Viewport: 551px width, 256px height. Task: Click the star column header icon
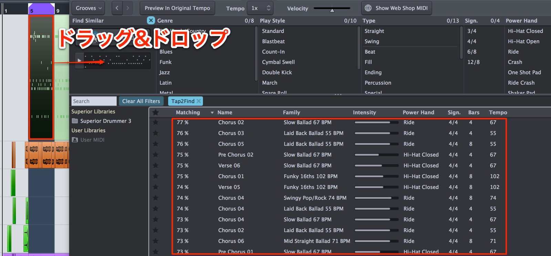pos(156,112)
